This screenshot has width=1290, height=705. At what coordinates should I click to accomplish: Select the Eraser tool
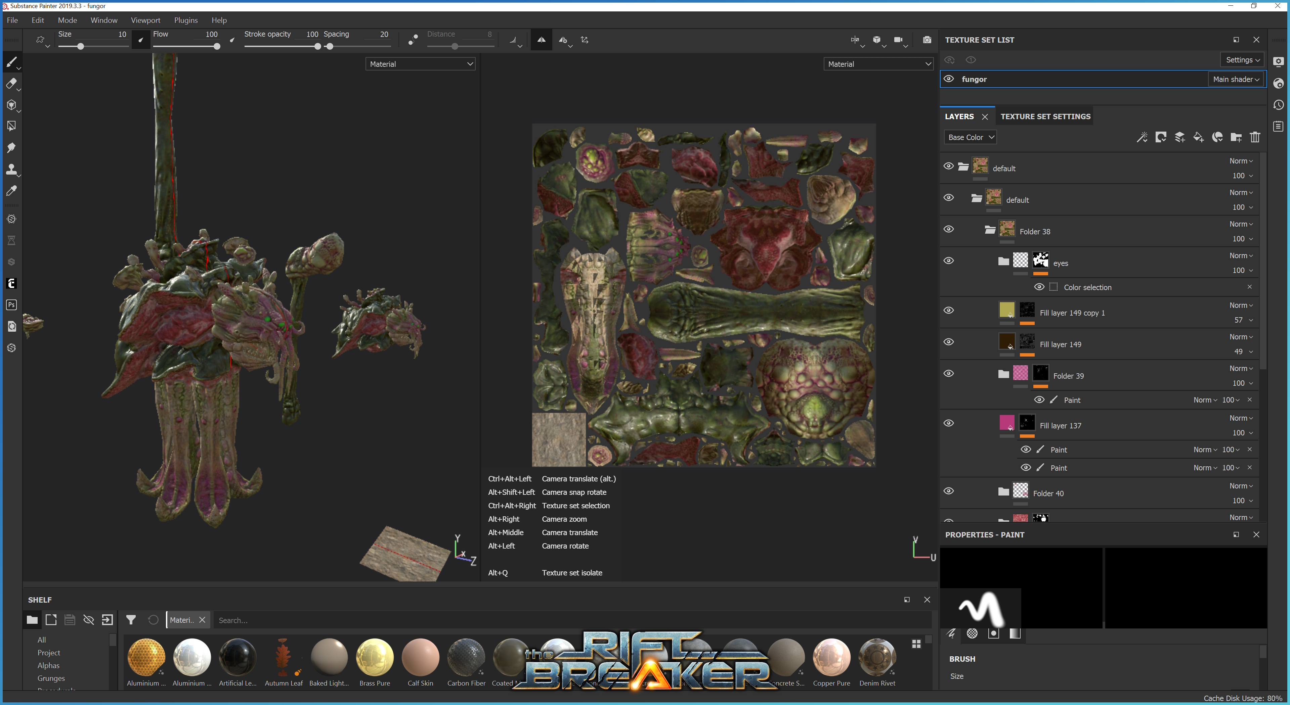11,84
